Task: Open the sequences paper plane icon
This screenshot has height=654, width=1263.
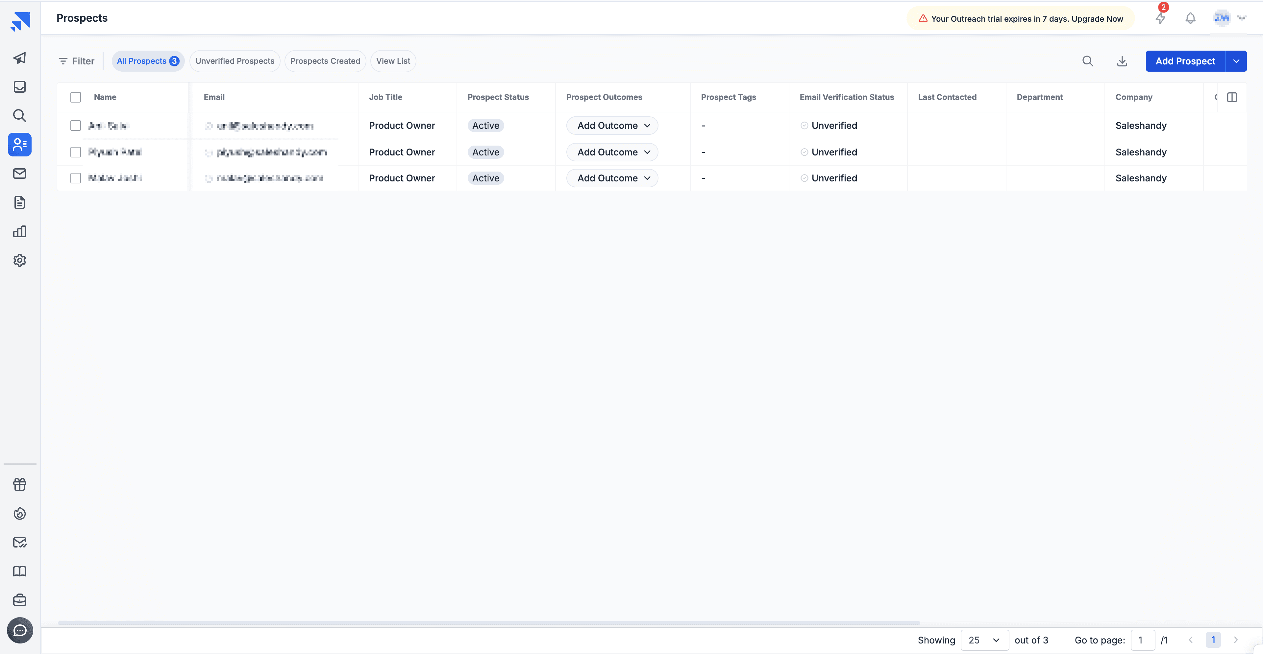Action: point(20,58)
